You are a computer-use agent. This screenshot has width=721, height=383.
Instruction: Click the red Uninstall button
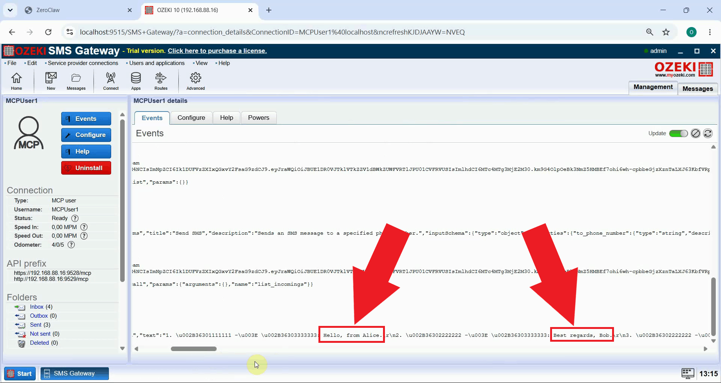[x=86, y=168]
